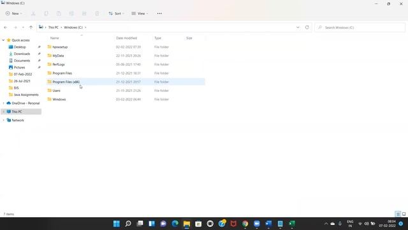Go up one level with up arrow
The height and width of the screenshot is (230, 408).
(31, 27)
